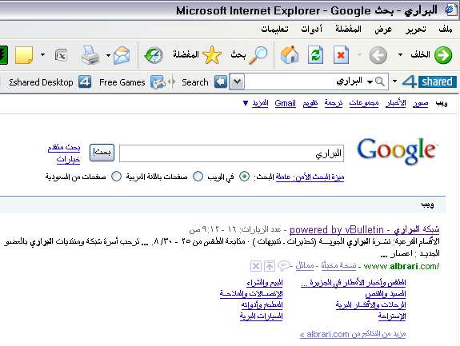
Task: Open the 'أدوات' Tools menu
Action: point(311,29)
